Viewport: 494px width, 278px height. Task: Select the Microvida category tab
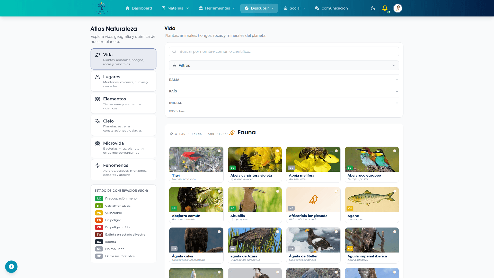(x=123, y=147)
